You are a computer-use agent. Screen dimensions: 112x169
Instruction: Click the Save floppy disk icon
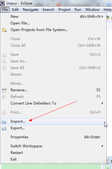4,55
